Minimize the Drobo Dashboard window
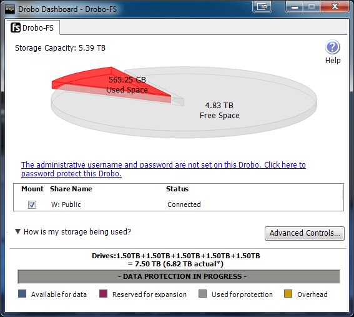This screenshot has height=317, width=354. pyautogui.click(x=295, y=6)
